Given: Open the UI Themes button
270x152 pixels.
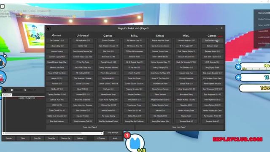Looking at the screenshot, I should [101, 138].
